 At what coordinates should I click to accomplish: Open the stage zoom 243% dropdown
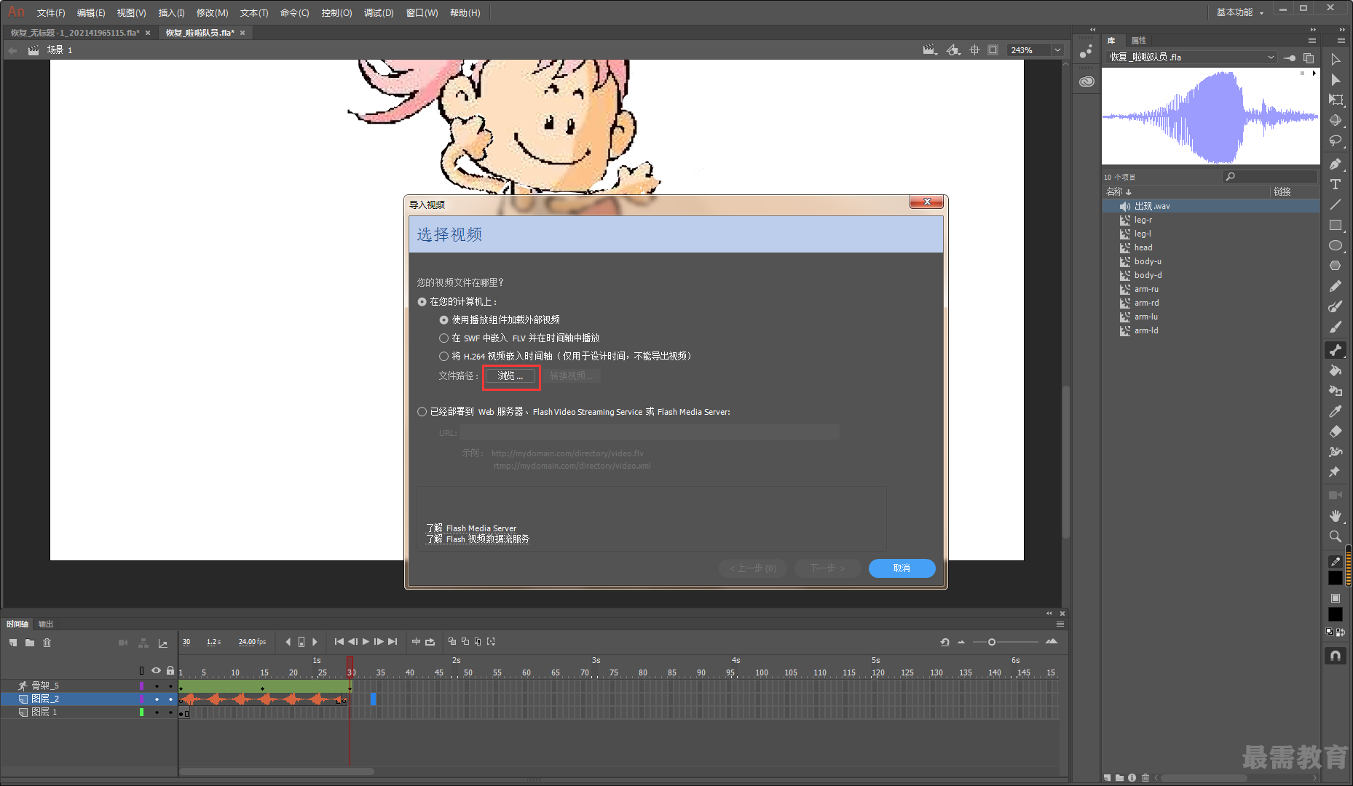1057,50
